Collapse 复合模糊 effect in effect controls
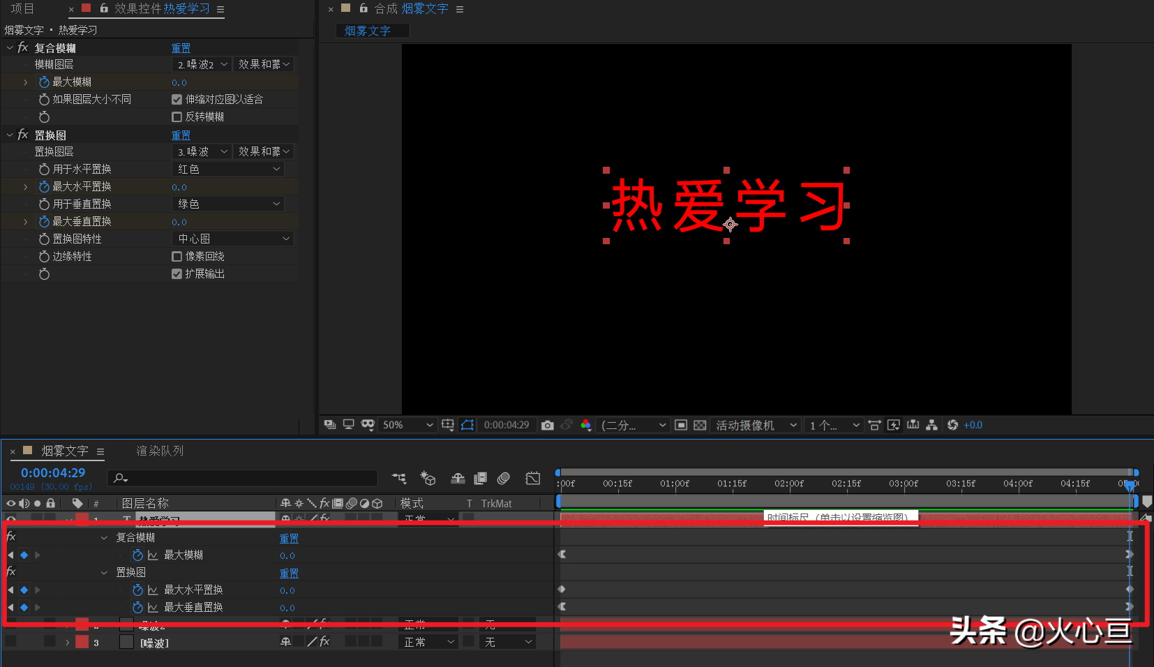The image size is (1154, 667). click(10, 47)
